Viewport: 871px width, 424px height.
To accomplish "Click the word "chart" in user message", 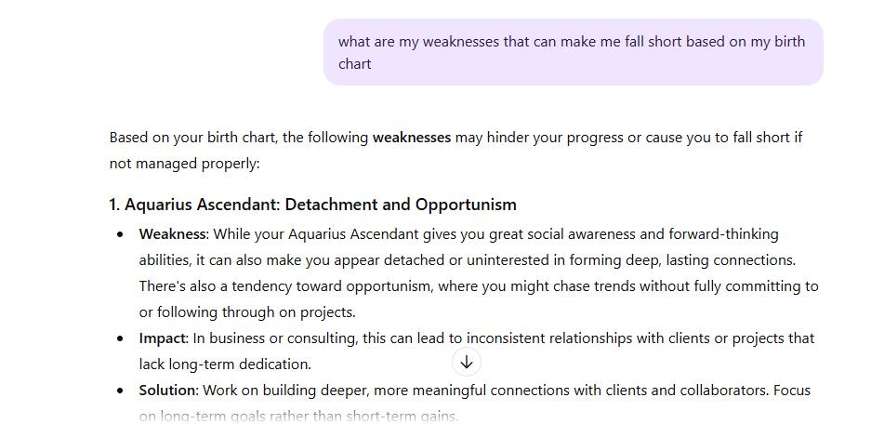I will coord(355,64).
